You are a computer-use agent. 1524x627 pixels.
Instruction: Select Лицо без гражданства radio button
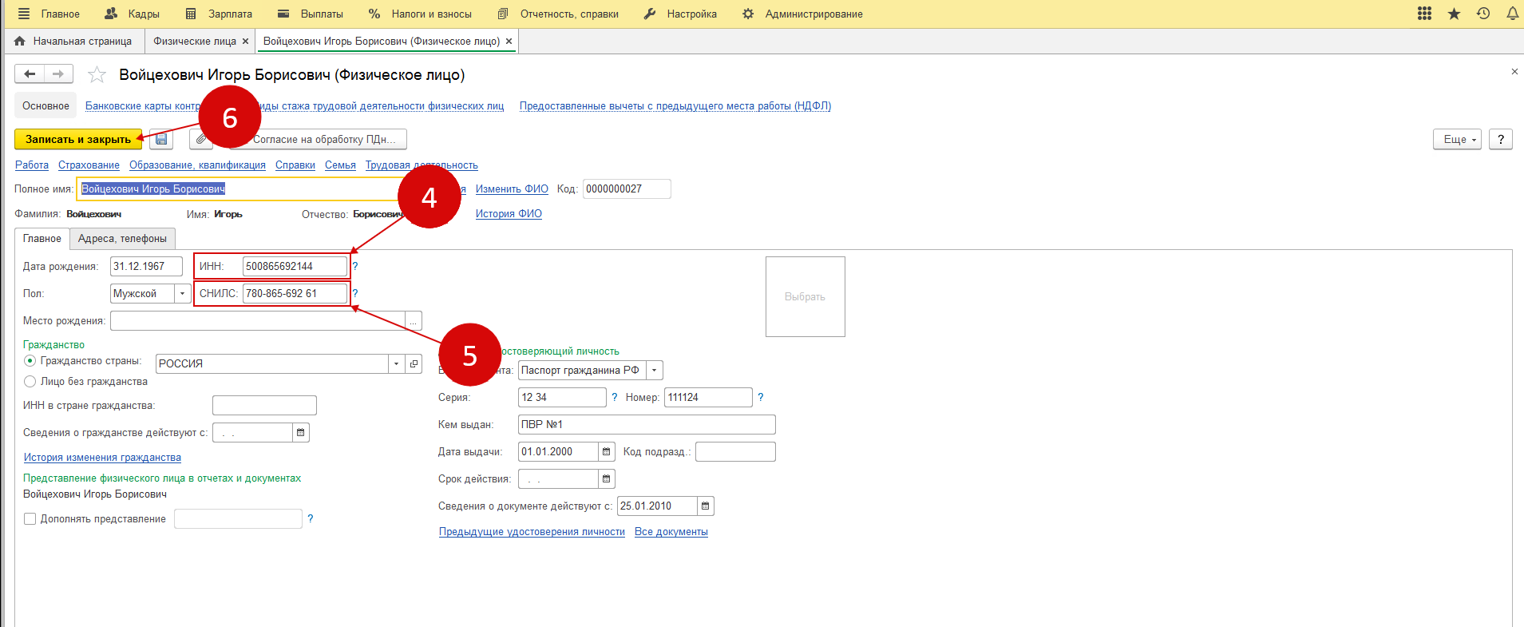tap(30, 382)
